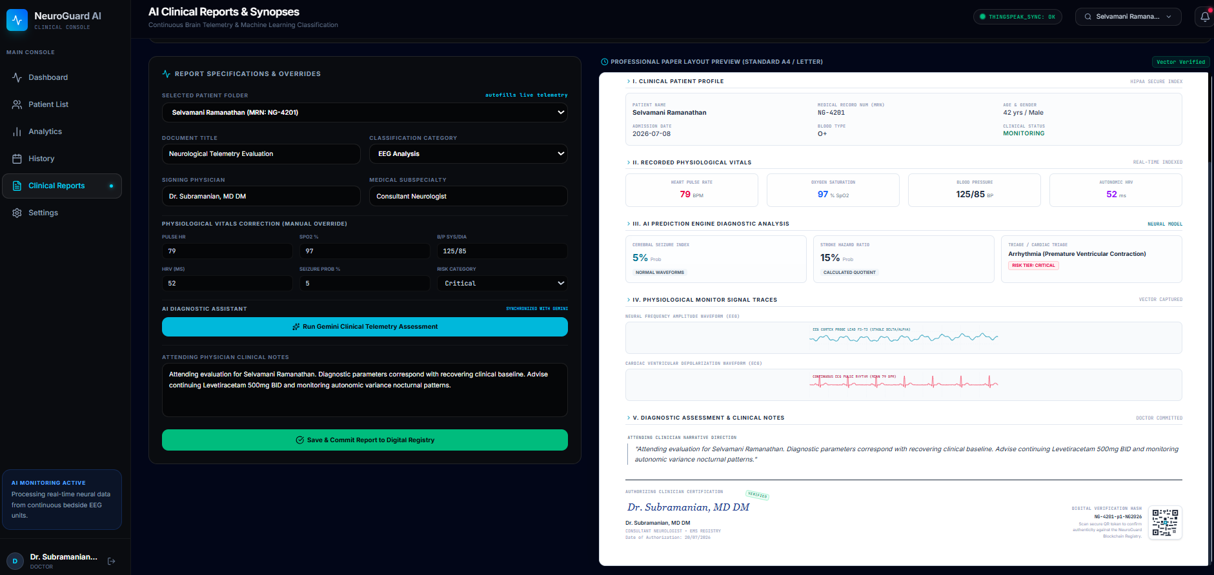1214x575 pixels.
Task: Click the ECG waveform trace chart
Action: coord(904,385)
